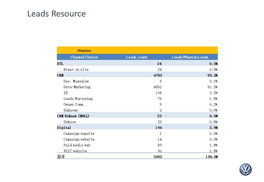264x182 pixels.
Task: Select the 'Owner Comm.' row label
Action: pos(74,105)
